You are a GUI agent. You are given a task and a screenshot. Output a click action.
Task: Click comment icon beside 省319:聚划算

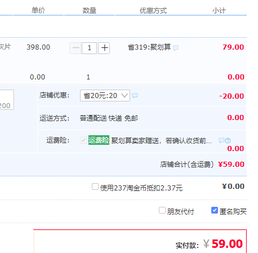click(176, 48)
